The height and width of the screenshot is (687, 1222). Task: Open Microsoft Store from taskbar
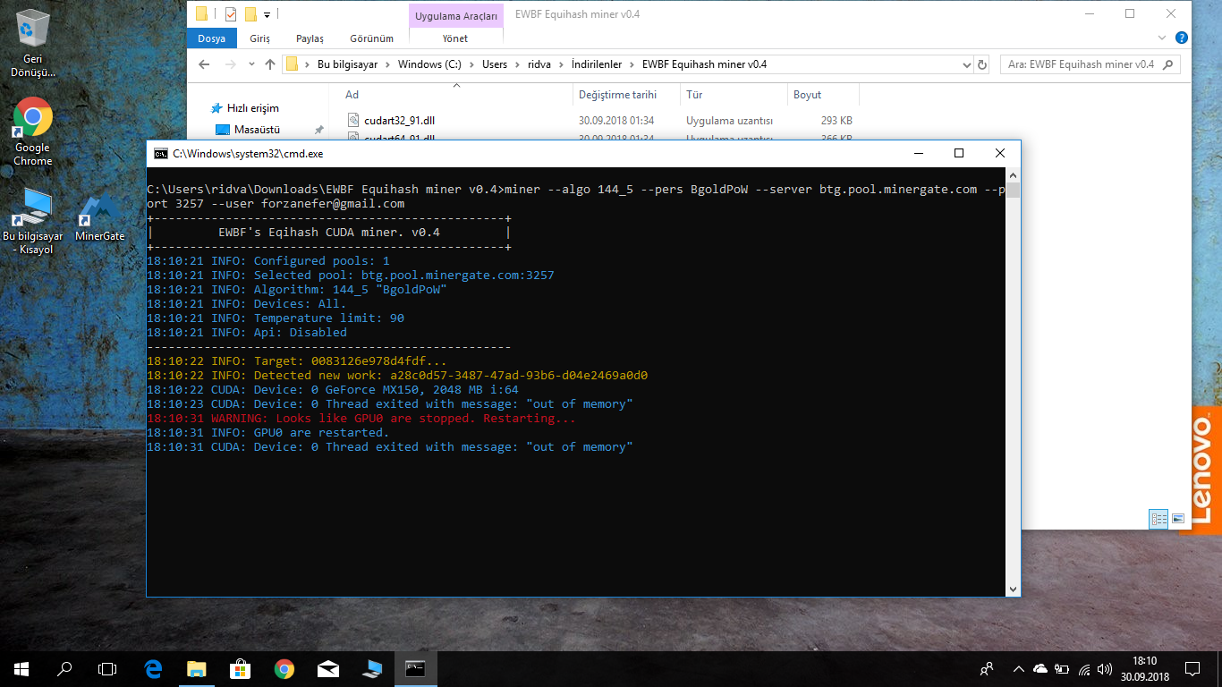point(240,668)
